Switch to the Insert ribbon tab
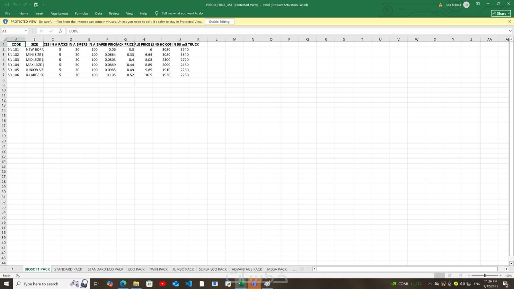The height and width of the screenshot is (289, 514). pyautogui.click(x=40, y=13)
